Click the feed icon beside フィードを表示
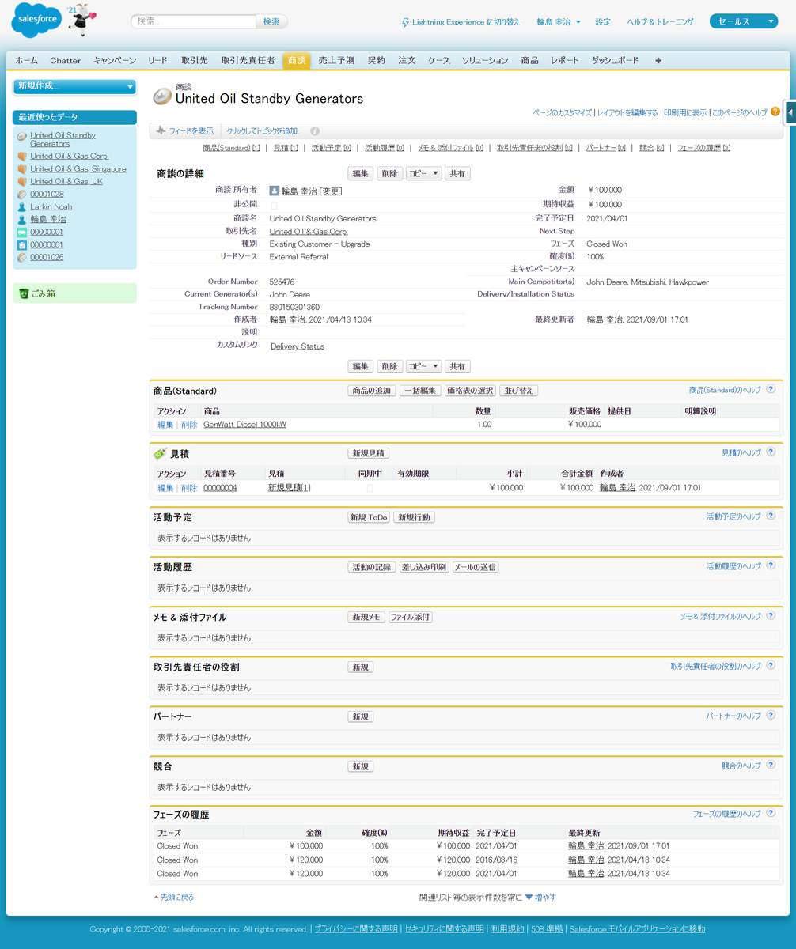The width and height of the screenshot is (796, 949). click(161, 130)
